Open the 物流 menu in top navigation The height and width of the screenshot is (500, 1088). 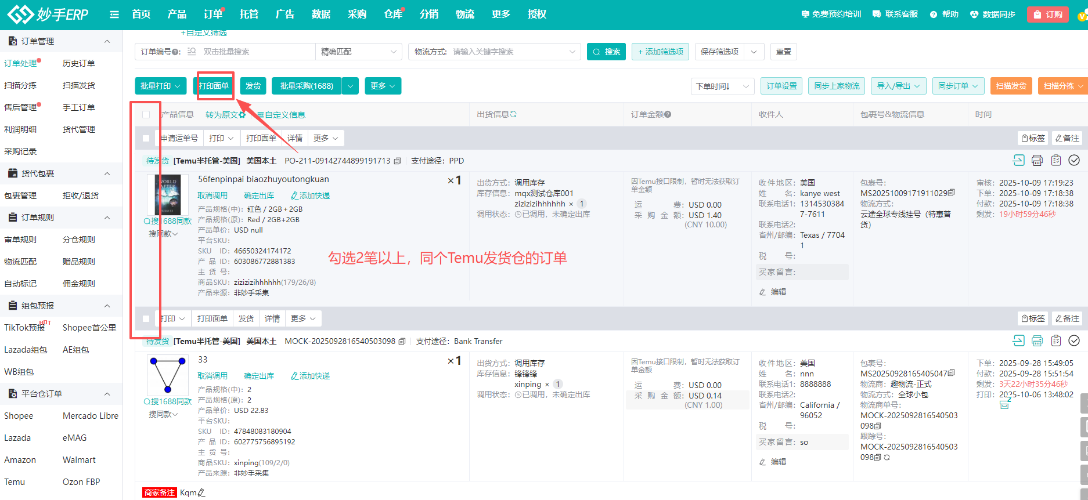(464, 15)
